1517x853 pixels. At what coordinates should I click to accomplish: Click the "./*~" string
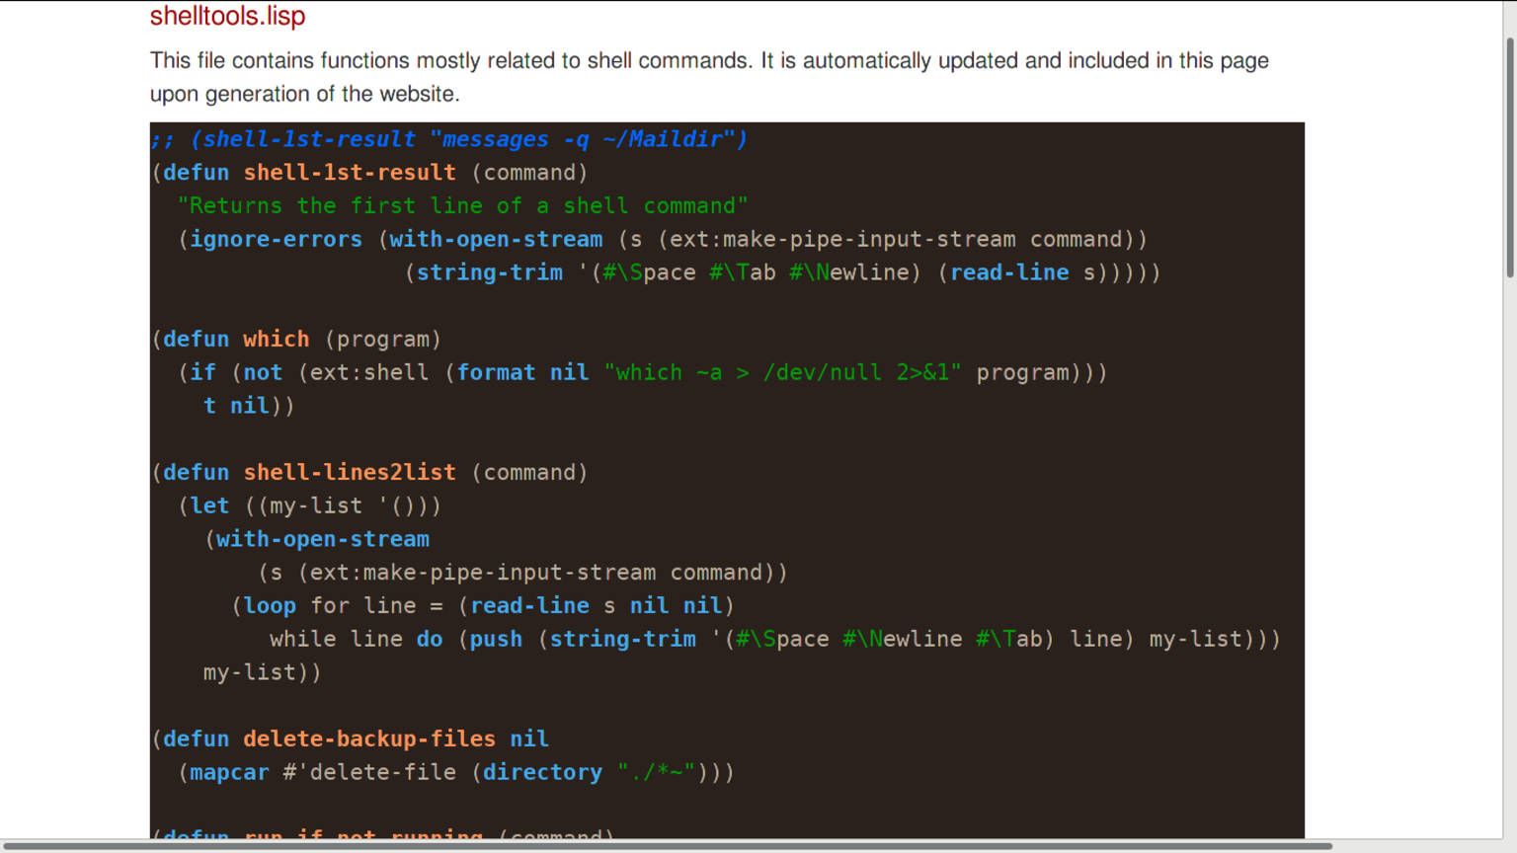click(x=657, y=773)
